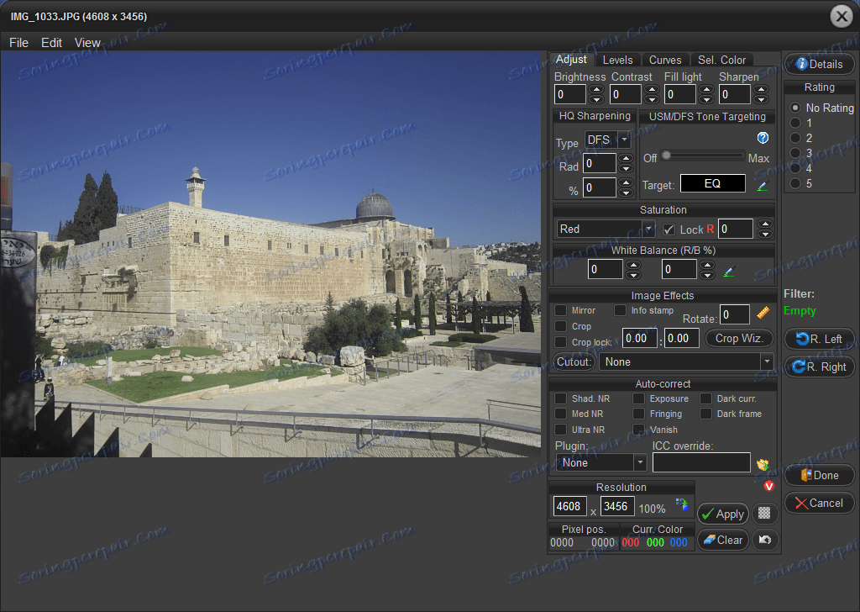Enable the Vanish checkbox
Viewport: 860px width, 612px height.
tap(638, 430)
